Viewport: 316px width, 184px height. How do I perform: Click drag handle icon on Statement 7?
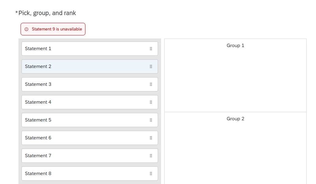click(x=151, y=156)
